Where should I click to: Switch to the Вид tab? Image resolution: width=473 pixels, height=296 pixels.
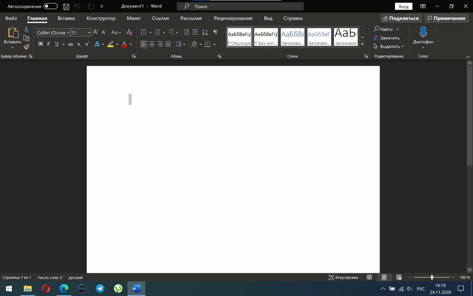click(268, 18)
